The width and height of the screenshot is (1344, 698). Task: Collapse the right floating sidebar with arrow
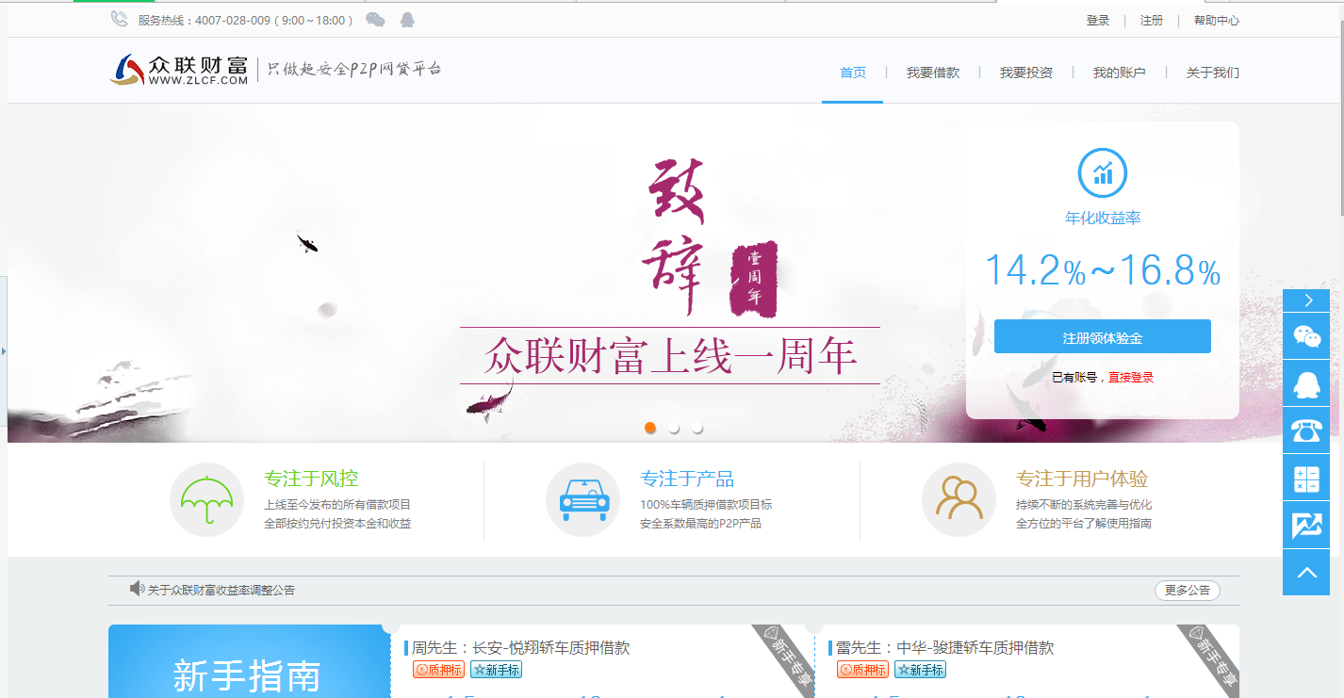click(x=1306, y=300)
